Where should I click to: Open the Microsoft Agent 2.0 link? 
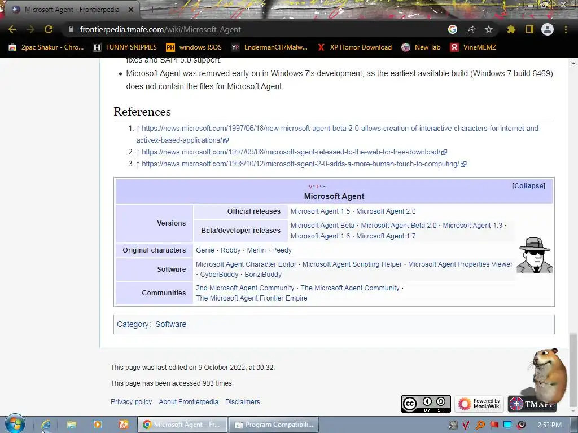386,211
